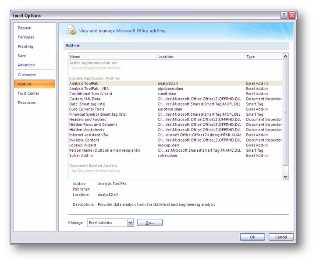Select the Euro Currency Tools add-in
316x263 pixels.
point(87,109)
